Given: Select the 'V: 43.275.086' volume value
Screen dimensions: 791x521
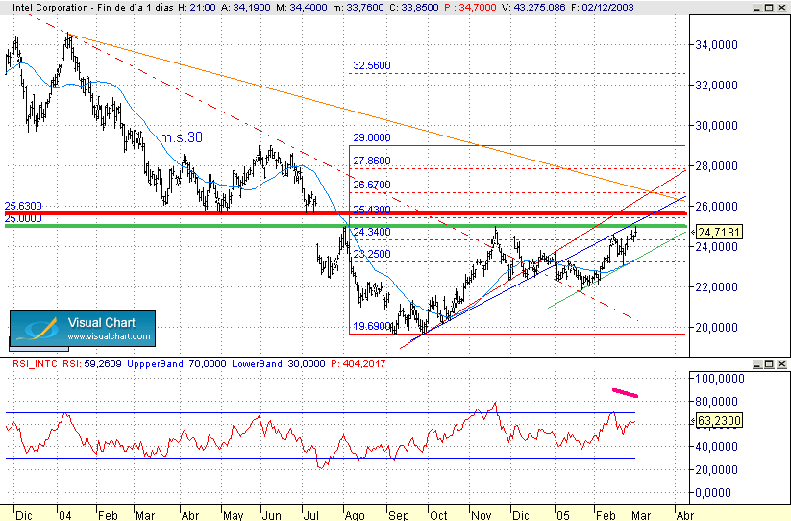Looking at the screenshot, I should coord(533,8).
